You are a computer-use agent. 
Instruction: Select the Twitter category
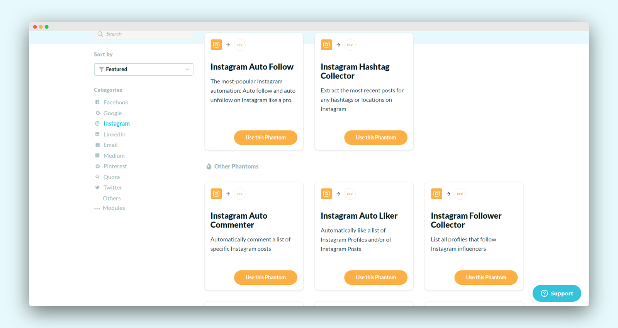[113, 187]
